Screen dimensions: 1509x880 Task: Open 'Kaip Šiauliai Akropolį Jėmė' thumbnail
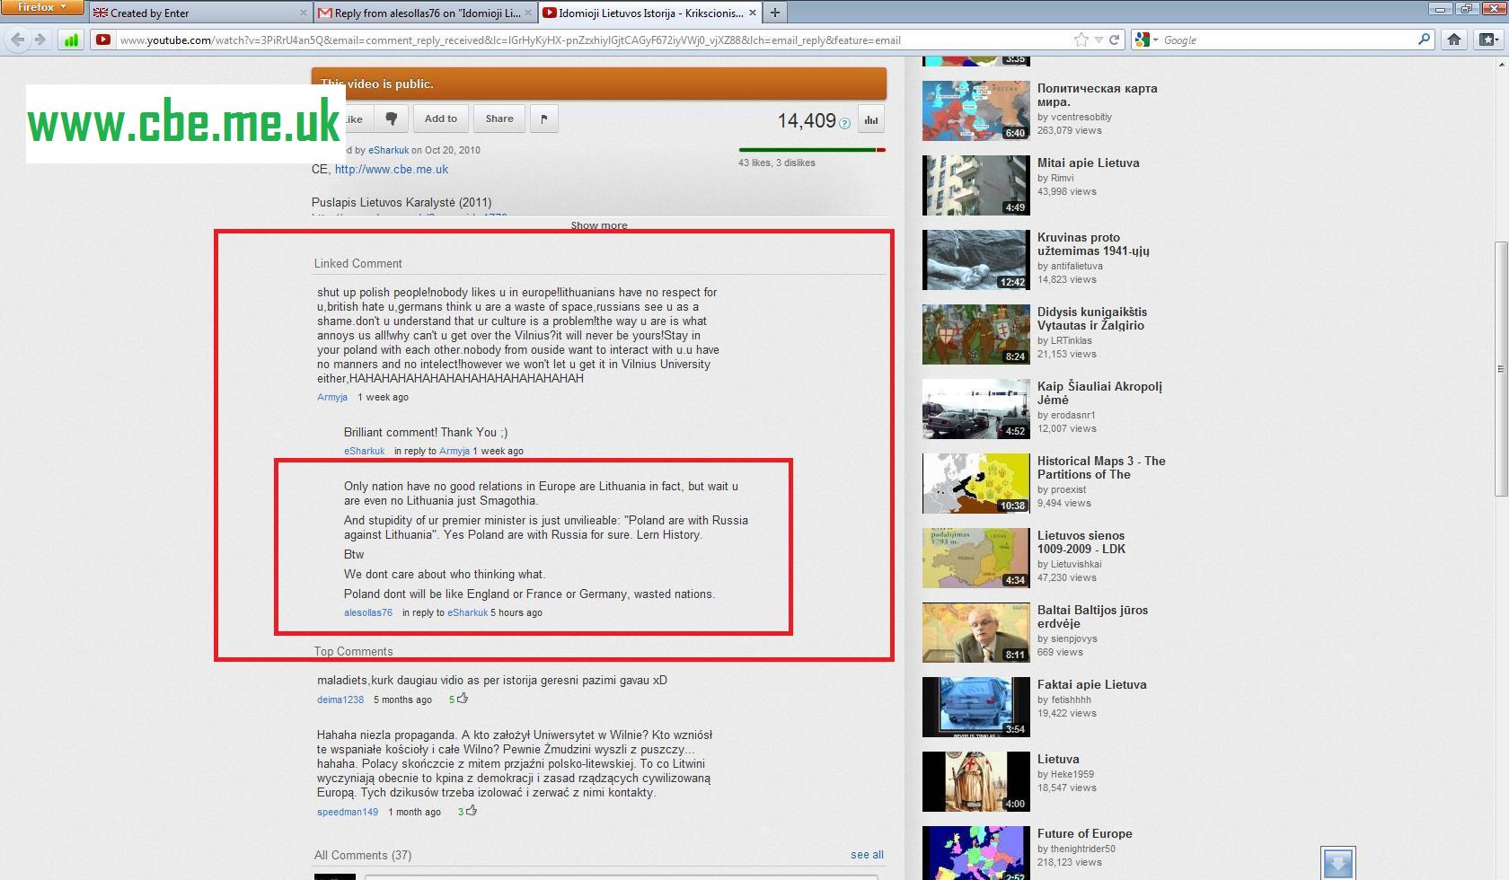click(975, 409)
